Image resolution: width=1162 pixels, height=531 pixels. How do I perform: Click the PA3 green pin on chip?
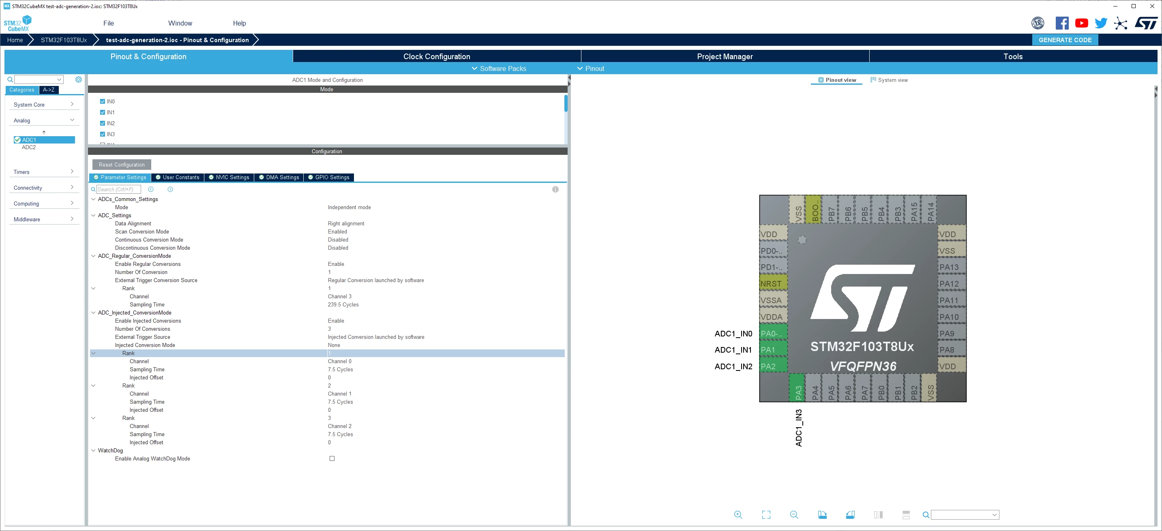(x=797, y=388)
